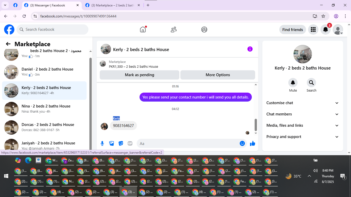
Task: Open the install app icon in address bar
Action: pos(315,16)
